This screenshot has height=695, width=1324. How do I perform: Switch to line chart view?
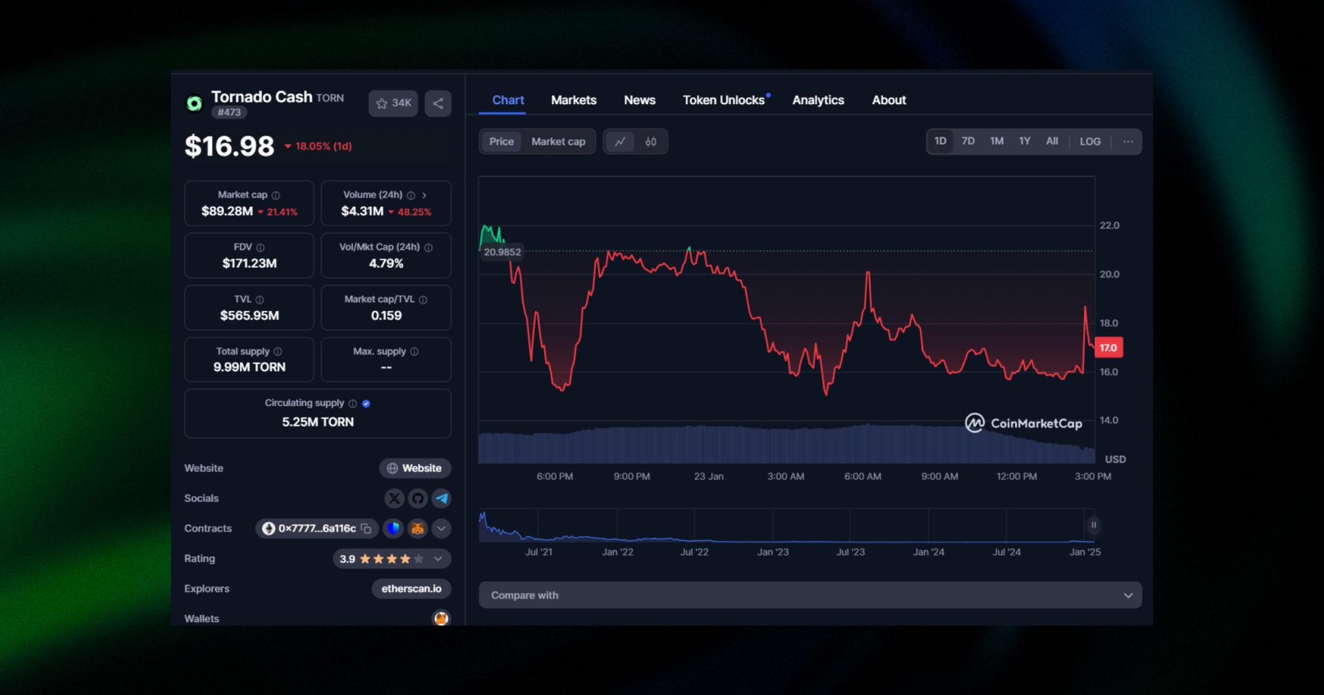point(620,141)
